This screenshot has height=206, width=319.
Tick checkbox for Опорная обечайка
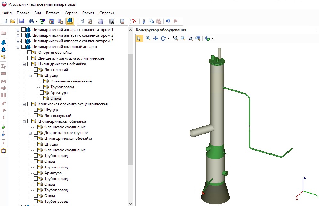coord(29,53)
